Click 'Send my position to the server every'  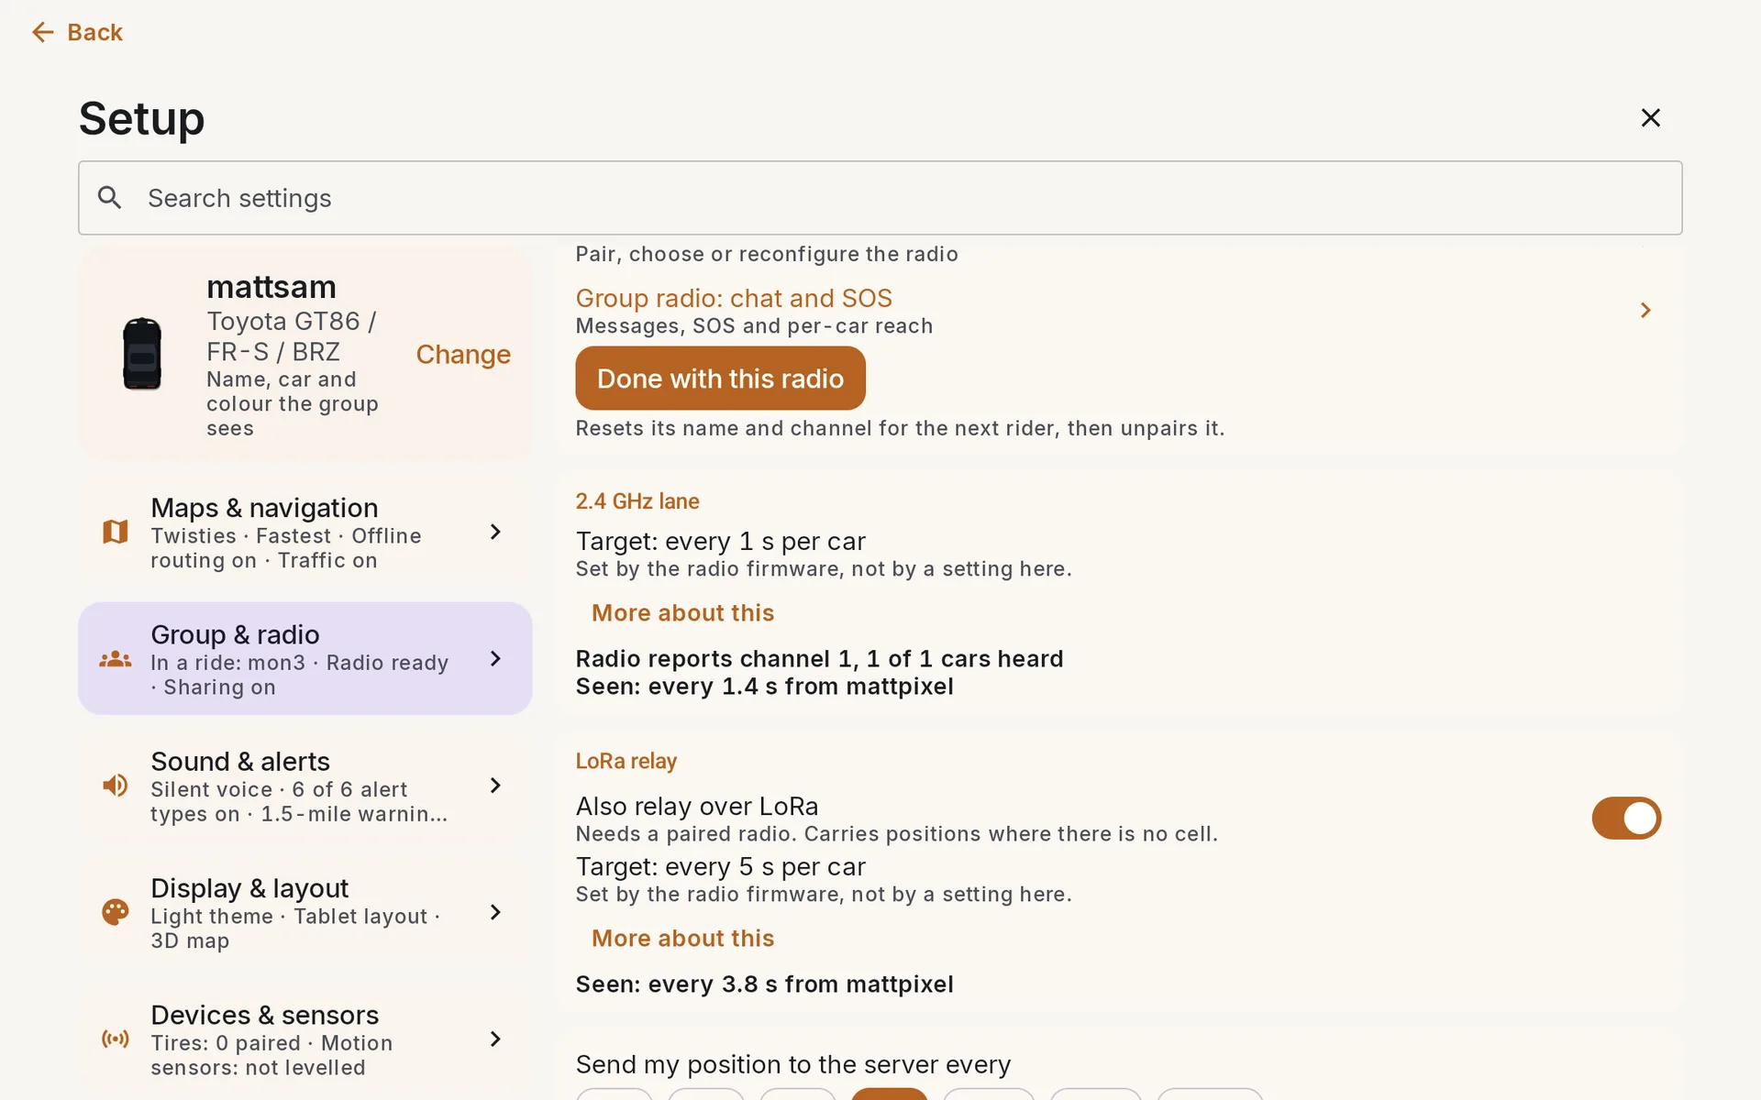[792, 1064]
